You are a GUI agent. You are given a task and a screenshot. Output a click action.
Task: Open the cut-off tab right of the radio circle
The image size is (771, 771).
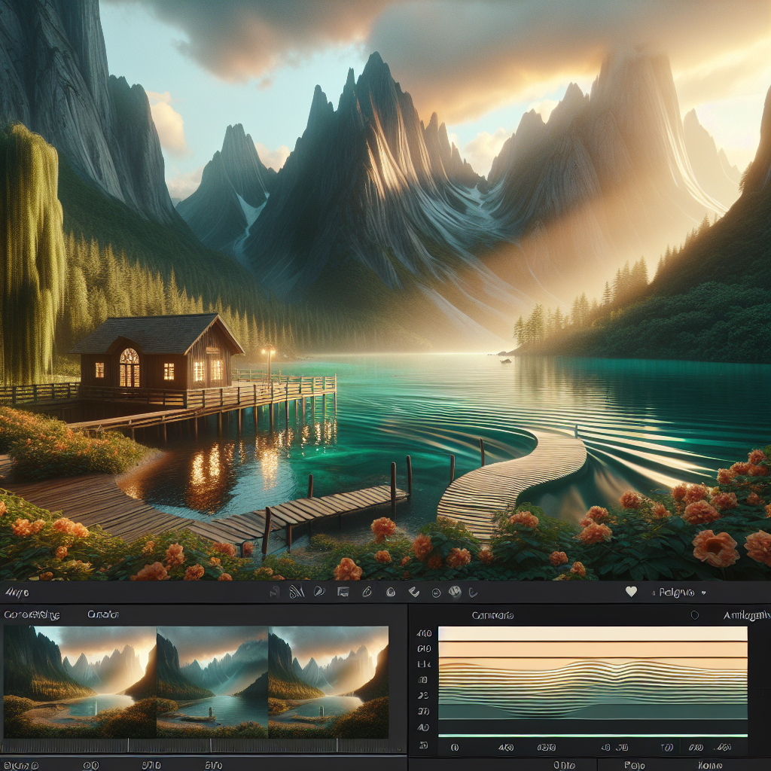pyautogui.click(x=746, y=615)
